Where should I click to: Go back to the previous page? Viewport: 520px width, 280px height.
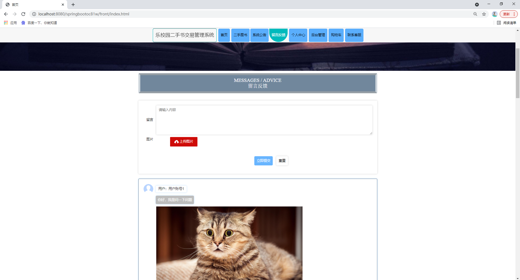point(6,14)
